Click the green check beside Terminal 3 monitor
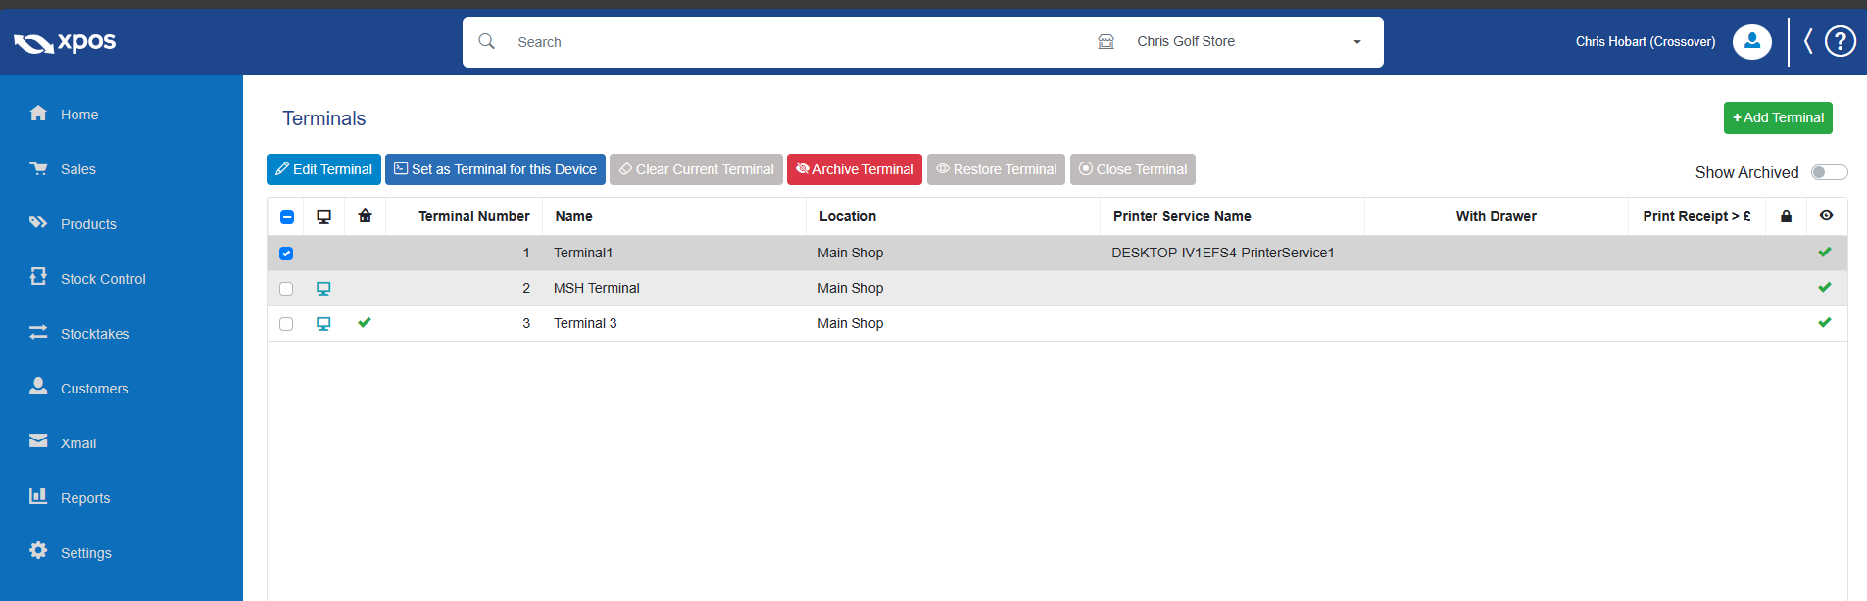The height and width of the screenshot is (601, 1867). pos(365,322)
